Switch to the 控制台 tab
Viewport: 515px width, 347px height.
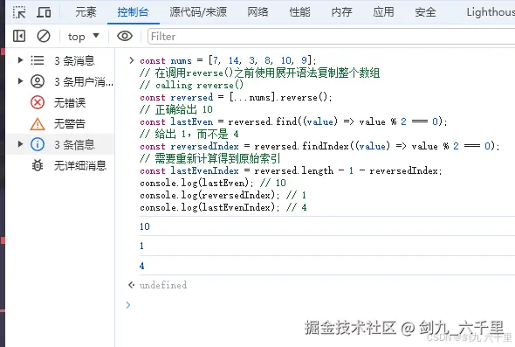(x=133, y=12)
